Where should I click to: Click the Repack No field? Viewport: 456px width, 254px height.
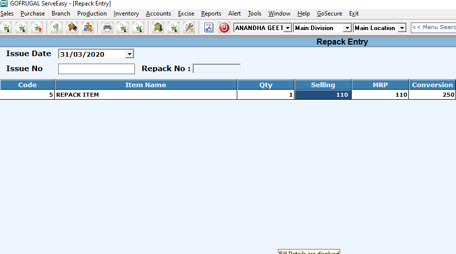point(217,69)
